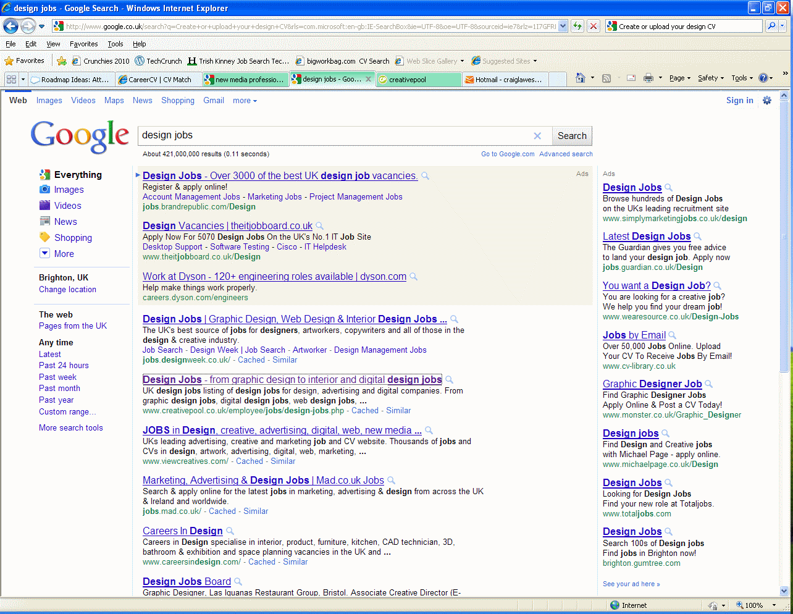Screen dimensions: 793x614
Task: Clear the Google search box X icon
Action: pyautogui.click(x=537, y=136)
